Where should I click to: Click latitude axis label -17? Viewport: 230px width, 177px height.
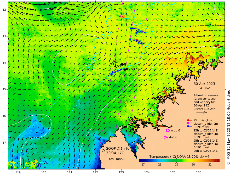[4, 143]
